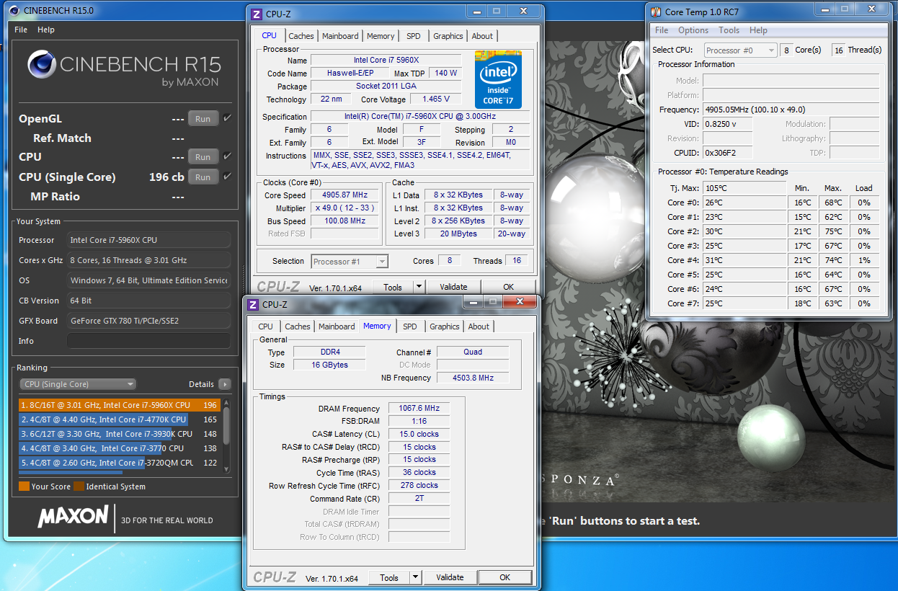Open the Help menu in Core Temp
This screenshot has width=898, height=591.
pos(758,30)
